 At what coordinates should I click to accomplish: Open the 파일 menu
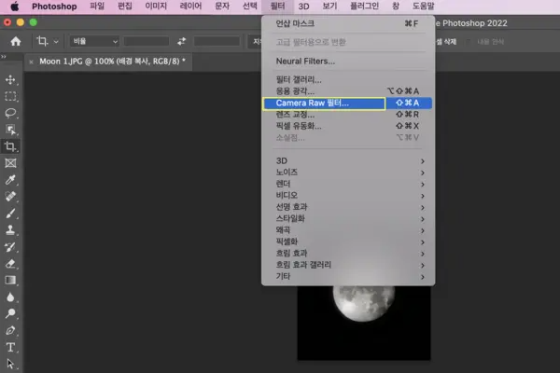pyautogui.click(x=97, y=7)
